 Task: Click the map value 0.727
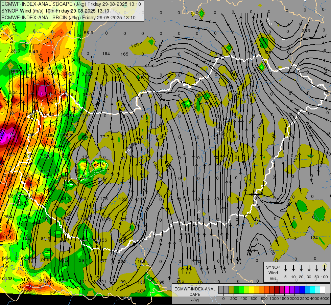[x=87, y=74]
